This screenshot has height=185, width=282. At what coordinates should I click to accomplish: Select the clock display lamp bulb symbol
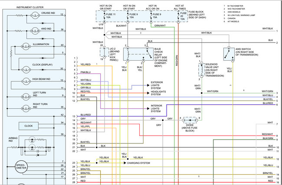26,69
